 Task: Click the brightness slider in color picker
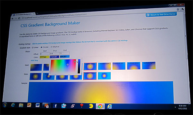tap(79, 66)
